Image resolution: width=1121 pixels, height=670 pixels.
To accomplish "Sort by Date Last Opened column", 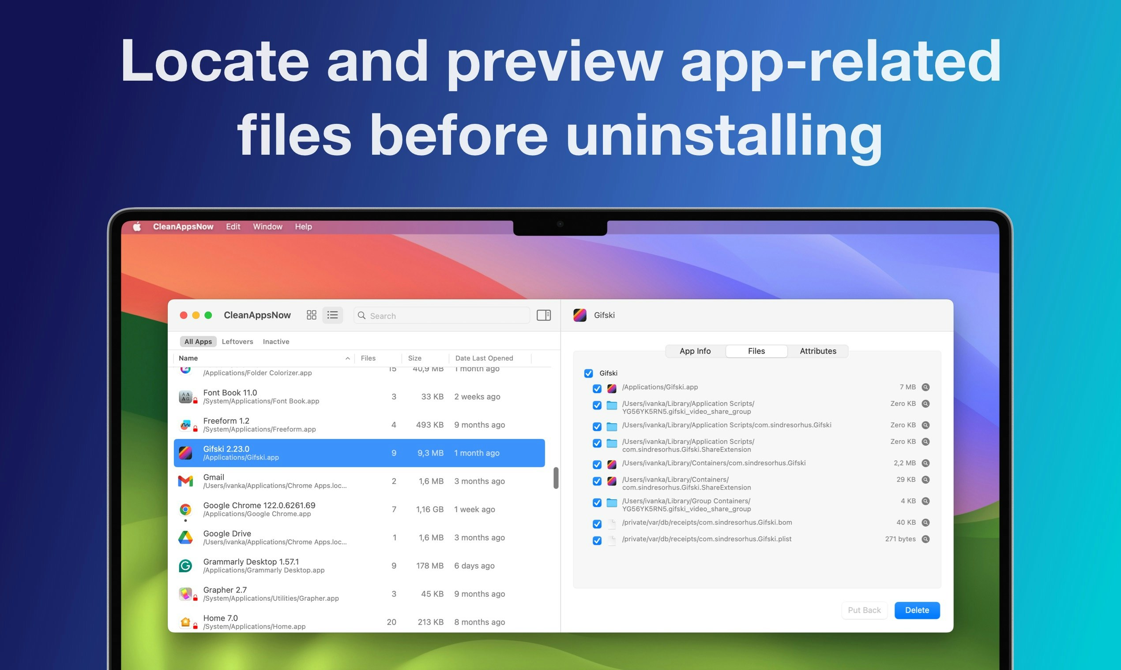I will tap(490, 358).
